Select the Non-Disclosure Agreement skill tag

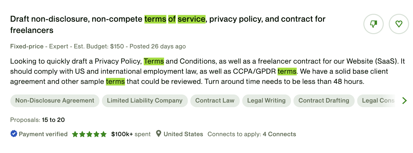click(55, 101)
